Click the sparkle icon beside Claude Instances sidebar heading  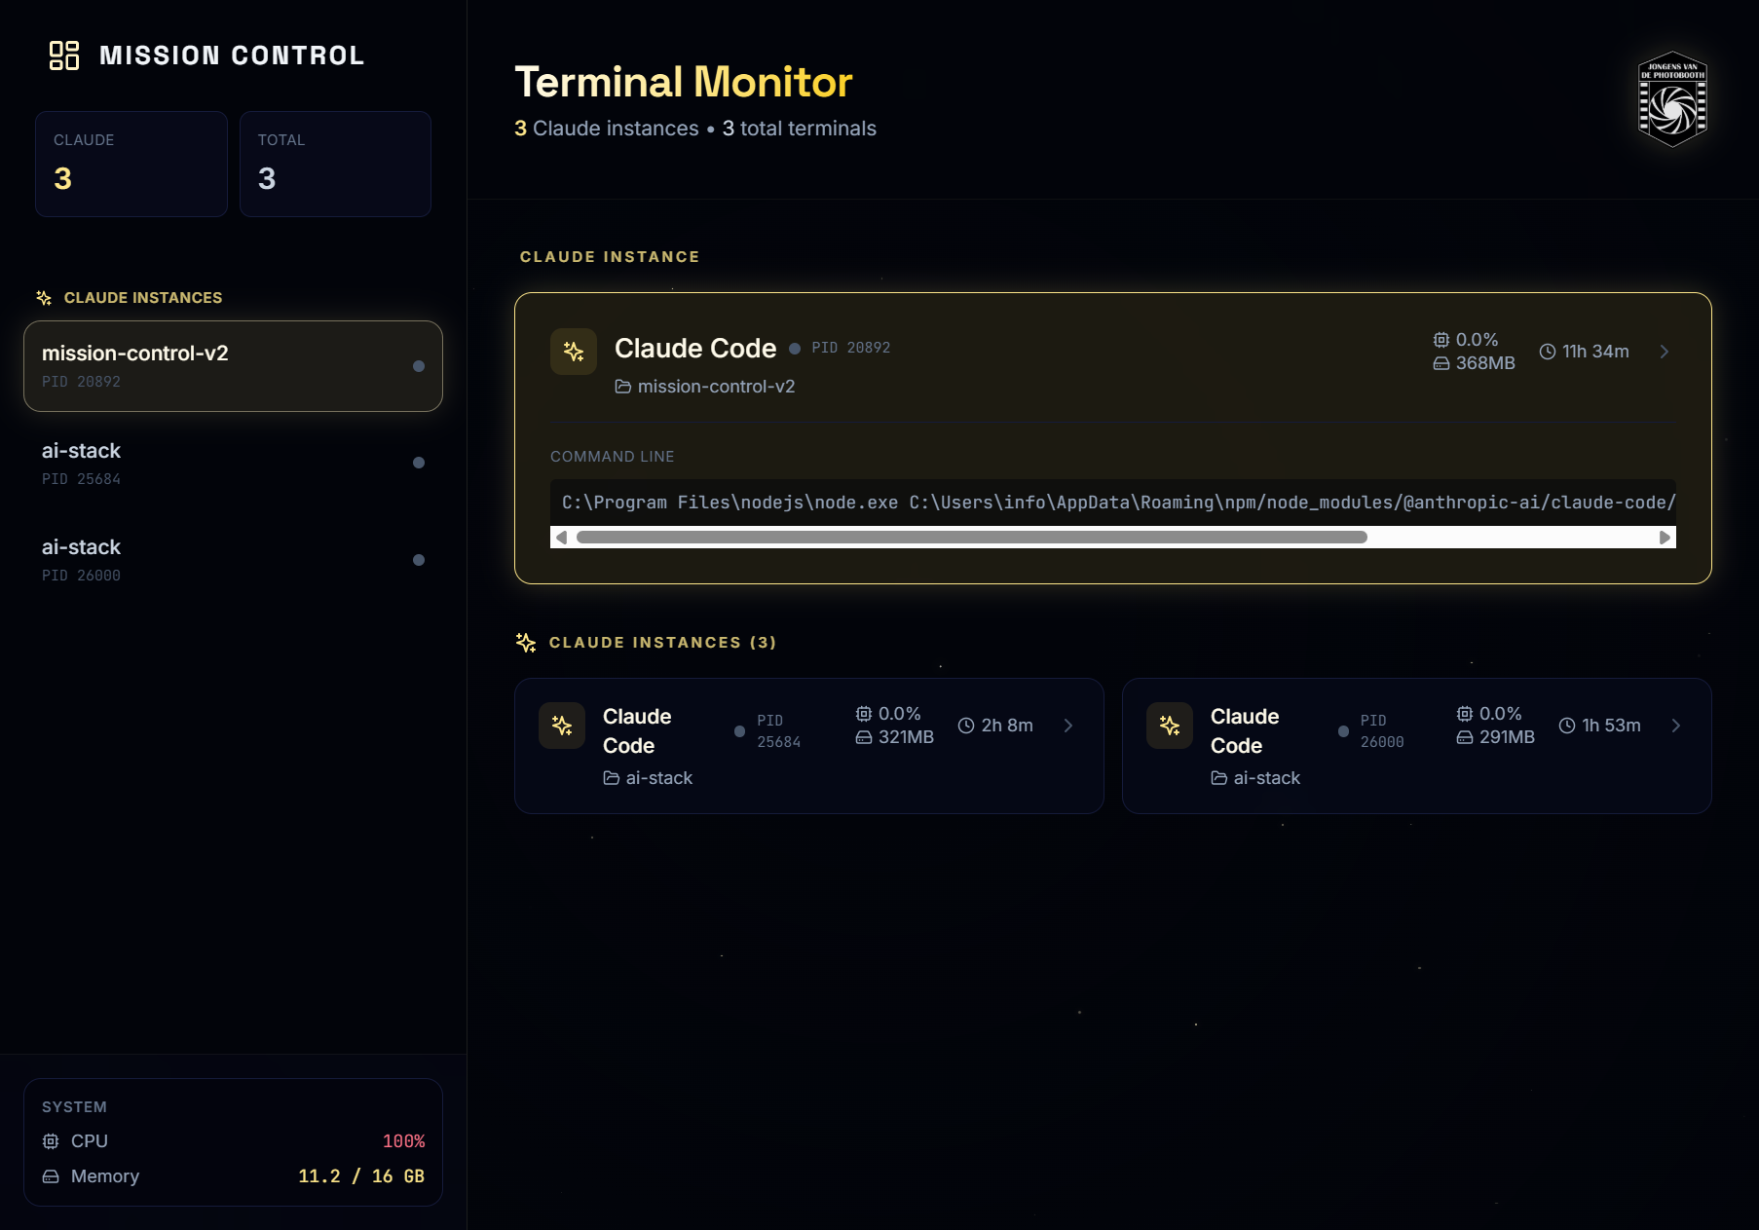tap(44, 298)
